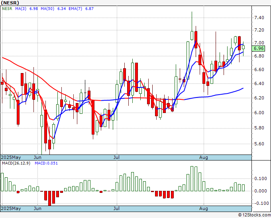Click the current price tag 6.96
The width and height of the screenshot is (271, 218).
coord(258,48)
